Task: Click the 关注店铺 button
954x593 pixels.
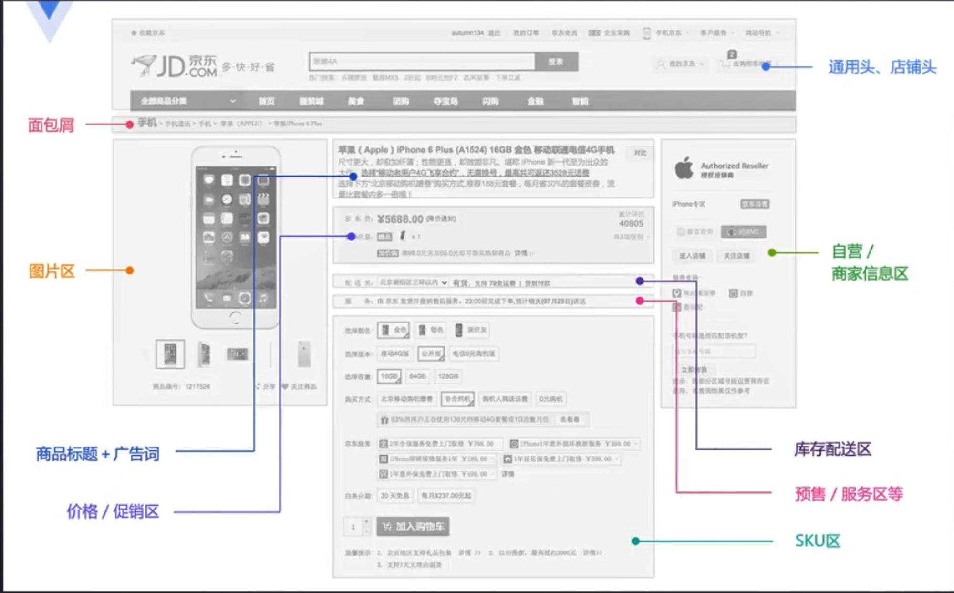Action: click(736, 256)
